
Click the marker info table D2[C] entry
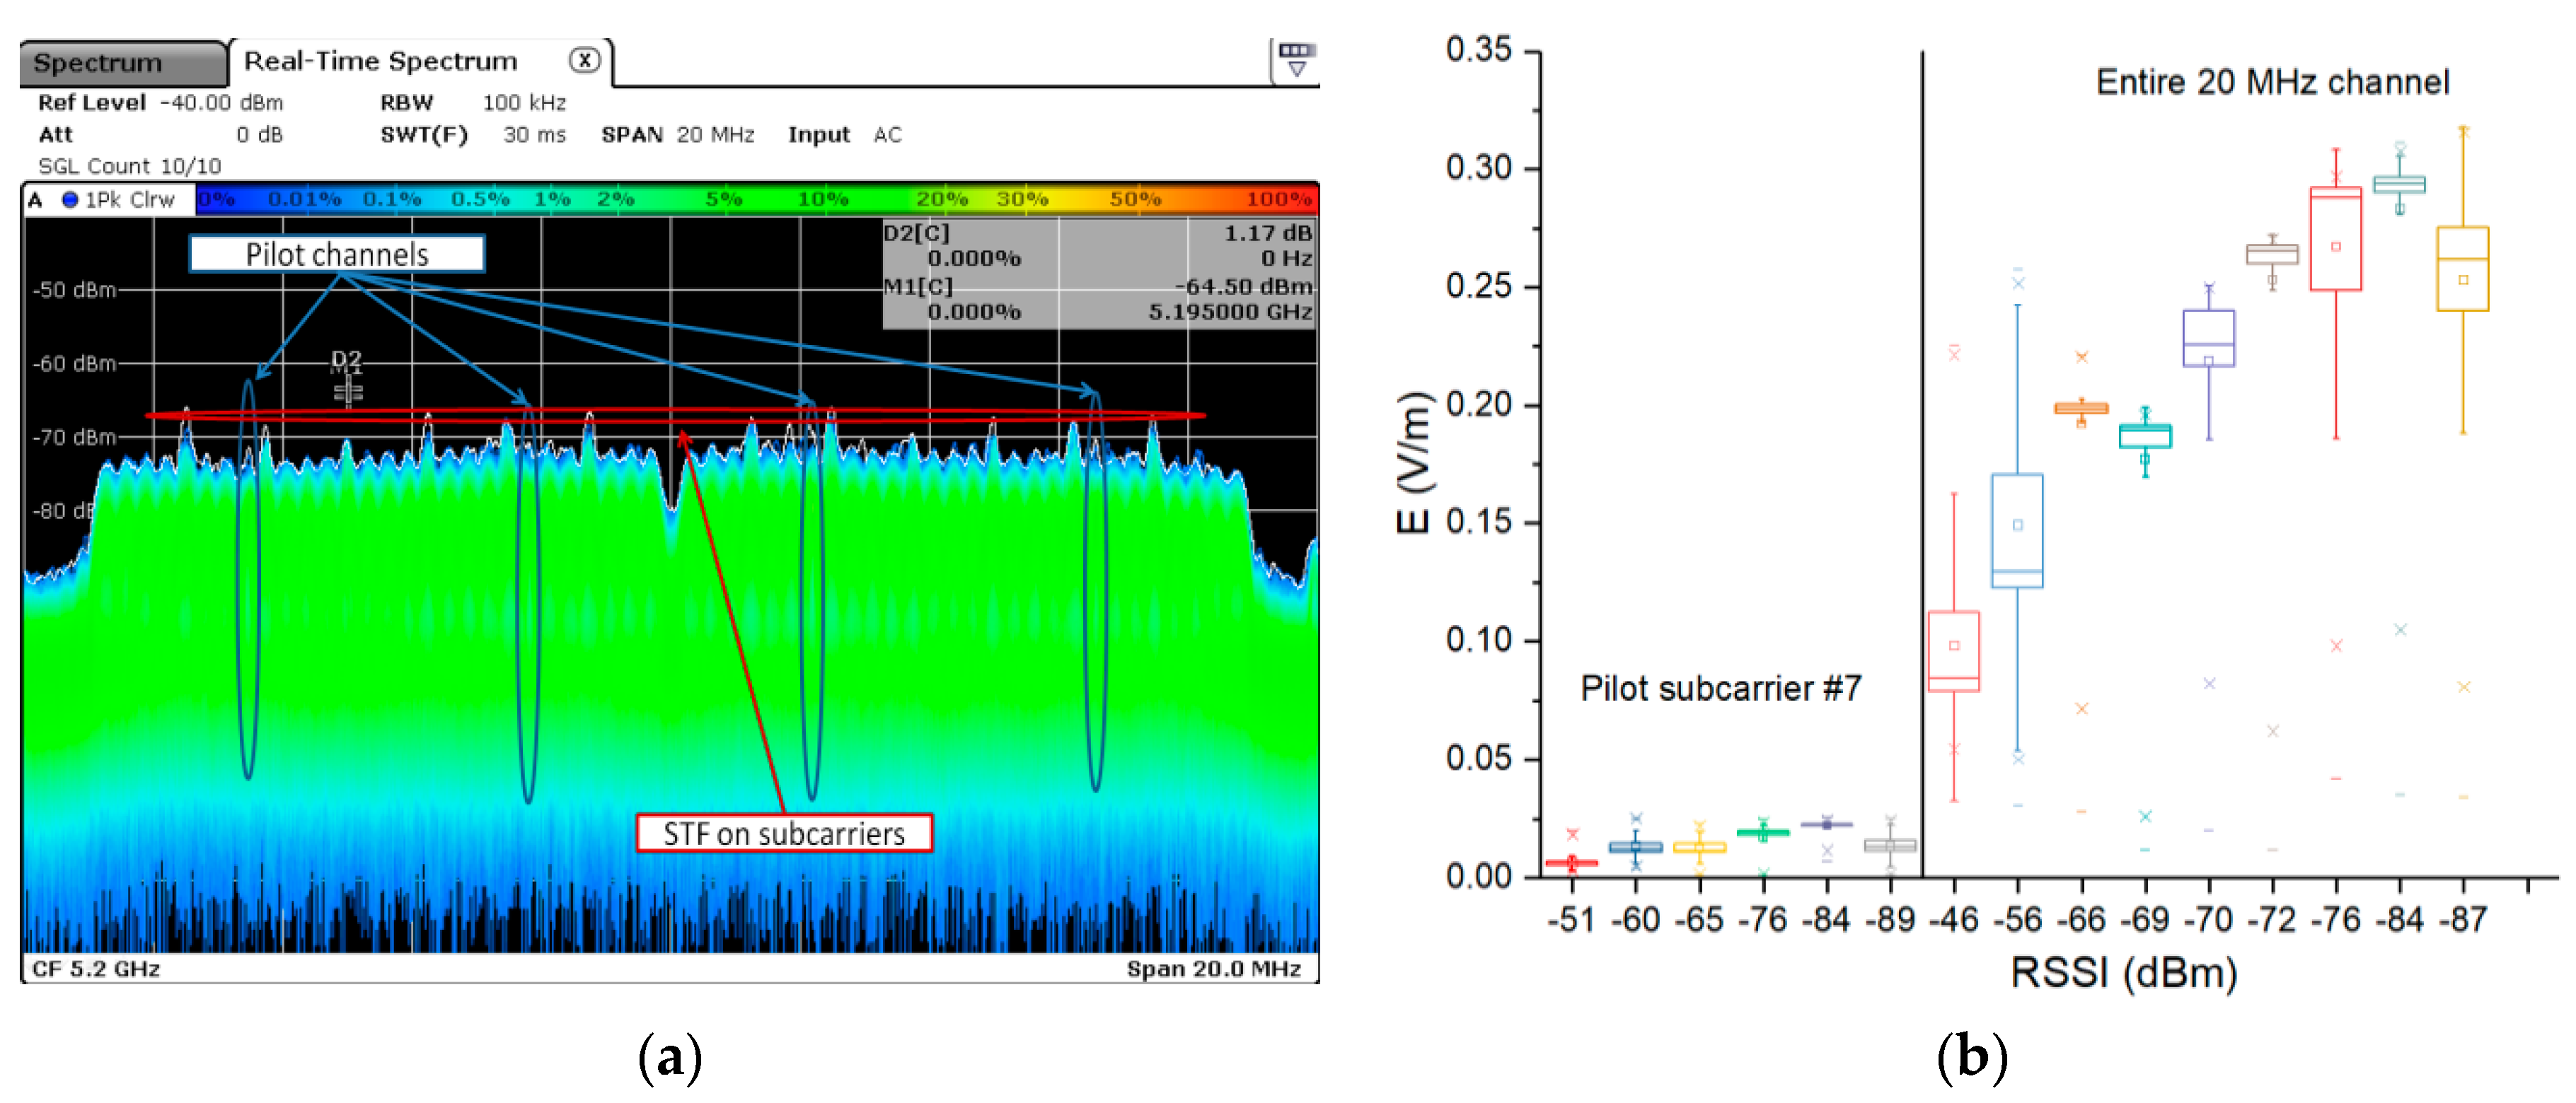click(917, 234)
